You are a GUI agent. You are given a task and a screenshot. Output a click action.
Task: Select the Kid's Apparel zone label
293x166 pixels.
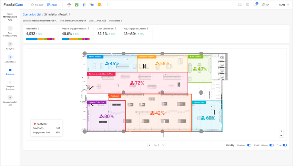[x=195, y=57]
